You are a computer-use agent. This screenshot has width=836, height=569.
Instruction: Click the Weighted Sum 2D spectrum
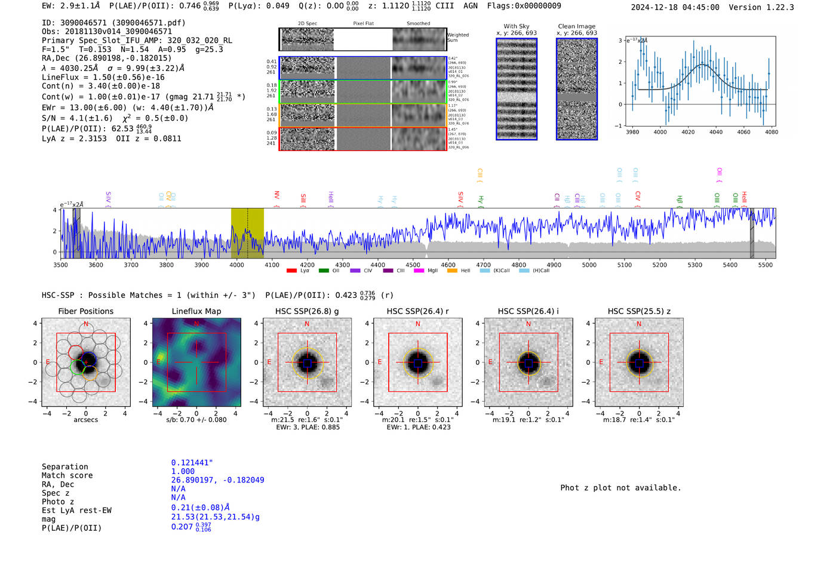pyautogui.click(x=363, y=39)
